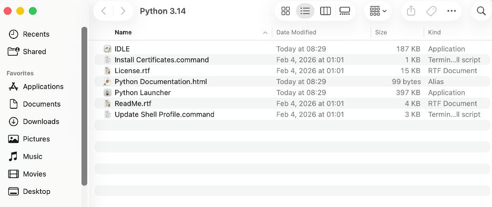Viewport: 492px width, 207px height.
Task: Click the Shared folder icon
Action: point(13,51)
